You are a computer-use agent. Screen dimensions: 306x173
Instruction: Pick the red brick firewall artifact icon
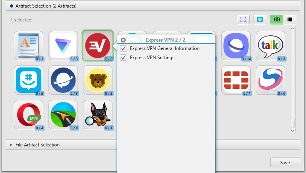tap(236, 80)
